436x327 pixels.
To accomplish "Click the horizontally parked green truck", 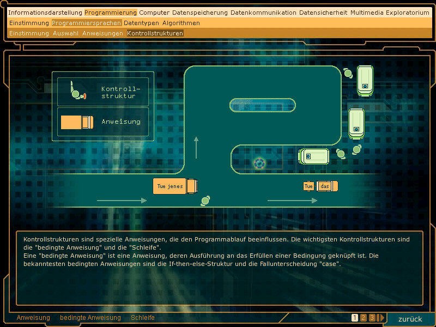I will coord(314,156).
